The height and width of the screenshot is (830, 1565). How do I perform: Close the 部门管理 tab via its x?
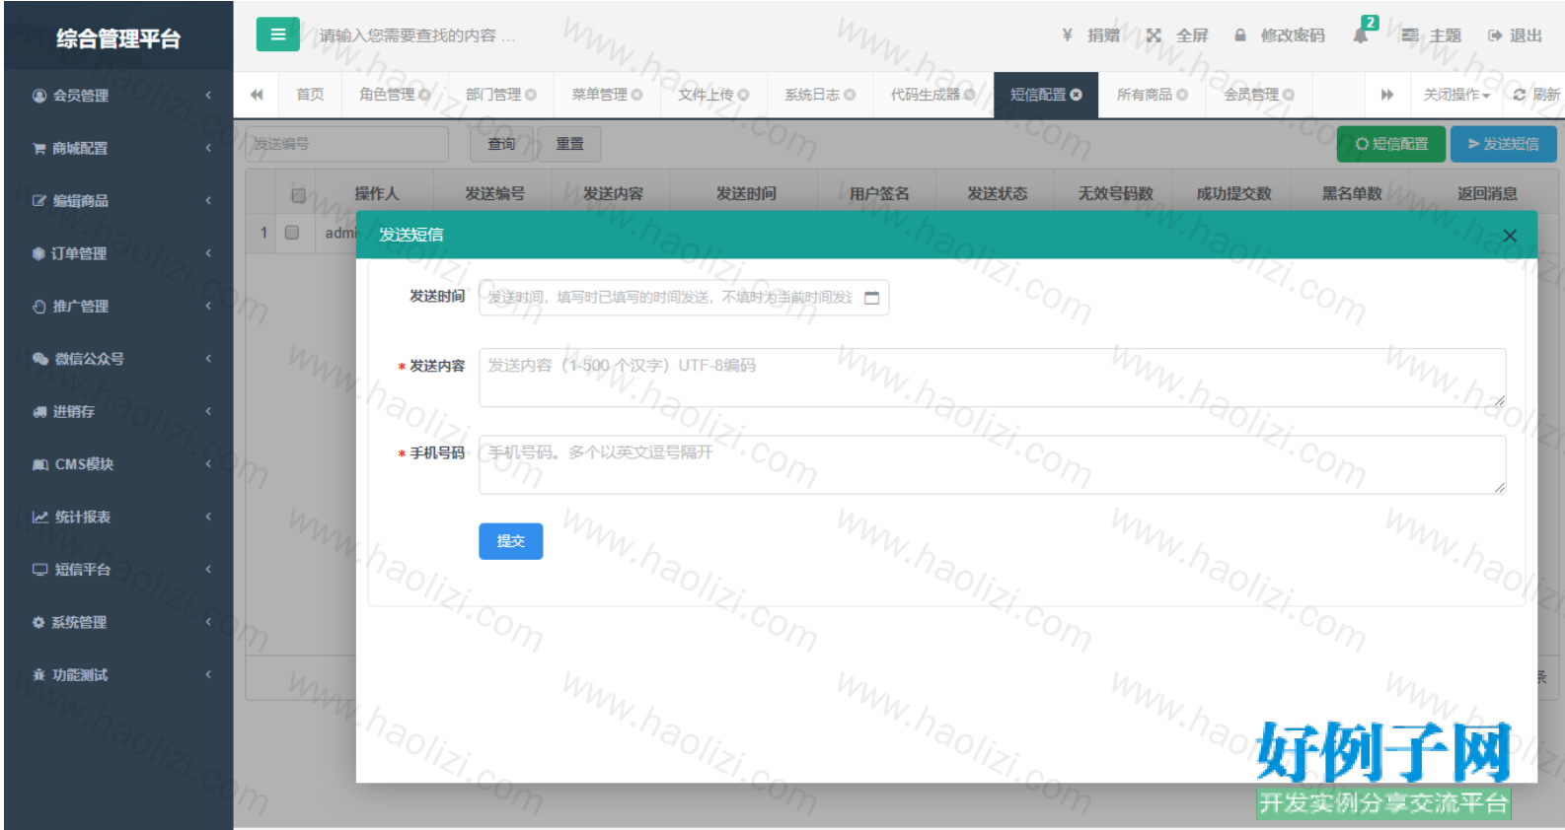point(531,95)
